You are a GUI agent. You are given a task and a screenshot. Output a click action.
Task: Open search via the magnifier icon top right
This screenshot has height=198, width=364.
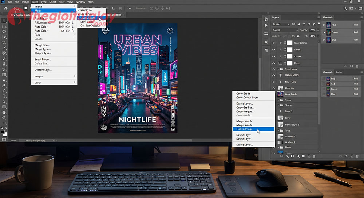click(345, 8)
